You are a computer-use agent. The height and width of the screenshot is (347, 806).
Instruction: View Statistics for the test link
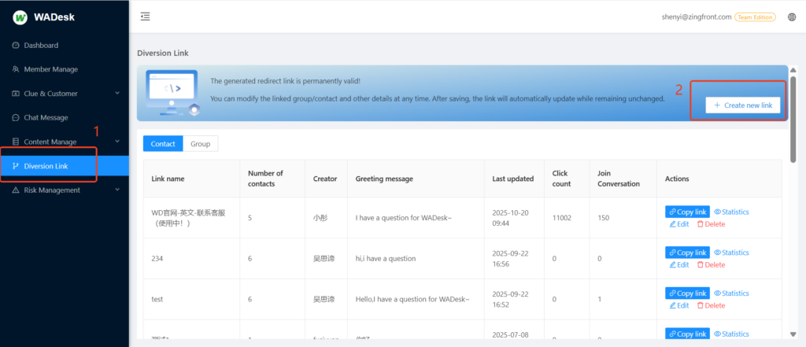tap(731, 293)
